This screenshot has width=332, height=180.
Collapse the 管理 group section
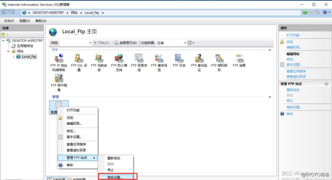coord(270,97)
